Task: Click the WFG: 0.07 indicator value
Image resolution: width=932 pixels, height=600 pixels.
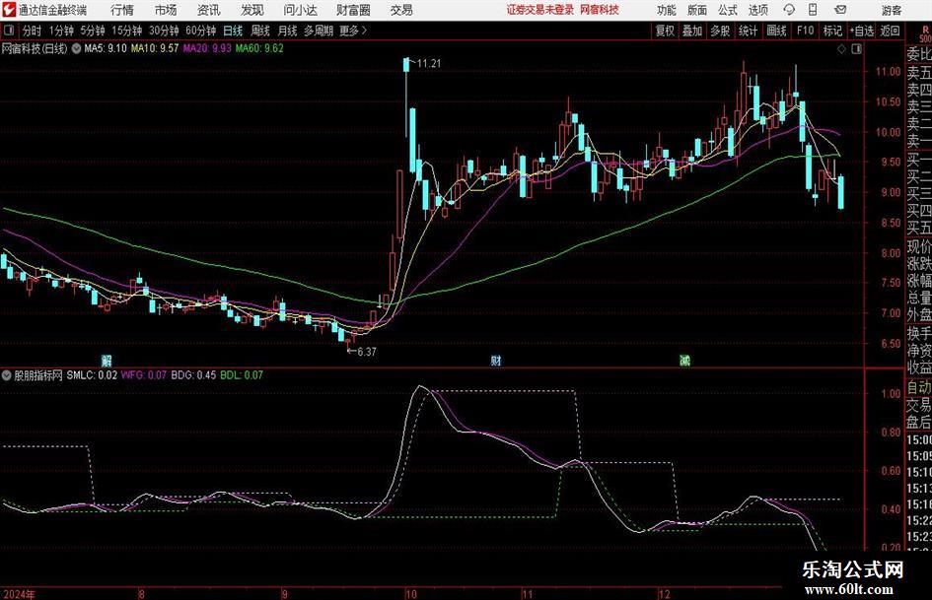Action: click(x=144, y=375)
